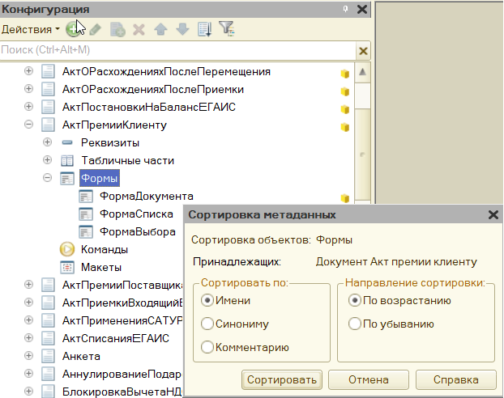Click the Справка button
Image resolution: width=504 pixels, height=398 pixels.
point(456,379)
